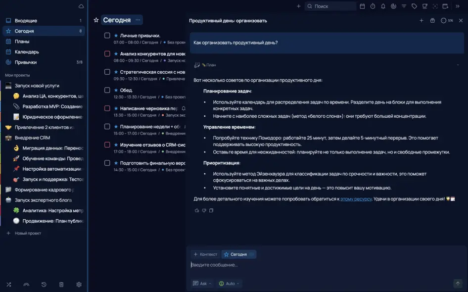
Task: Click the "Введите сообщение" message input field
Action: [317, 265]
